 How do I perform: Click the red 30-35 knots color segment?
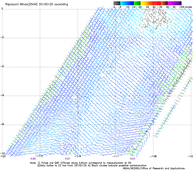pos(158,3)
